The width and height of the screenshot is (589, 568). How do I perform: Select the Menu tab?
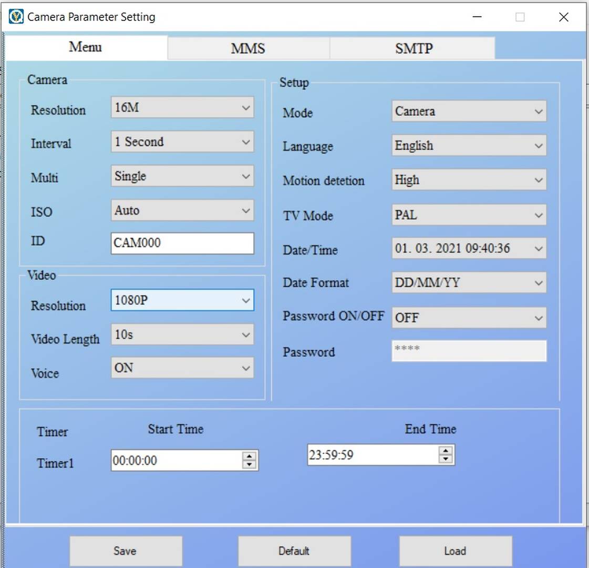click(x=86, y=47)
